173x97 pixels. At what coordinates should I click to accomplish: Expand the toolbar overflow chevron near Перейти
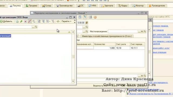[75, 21]
